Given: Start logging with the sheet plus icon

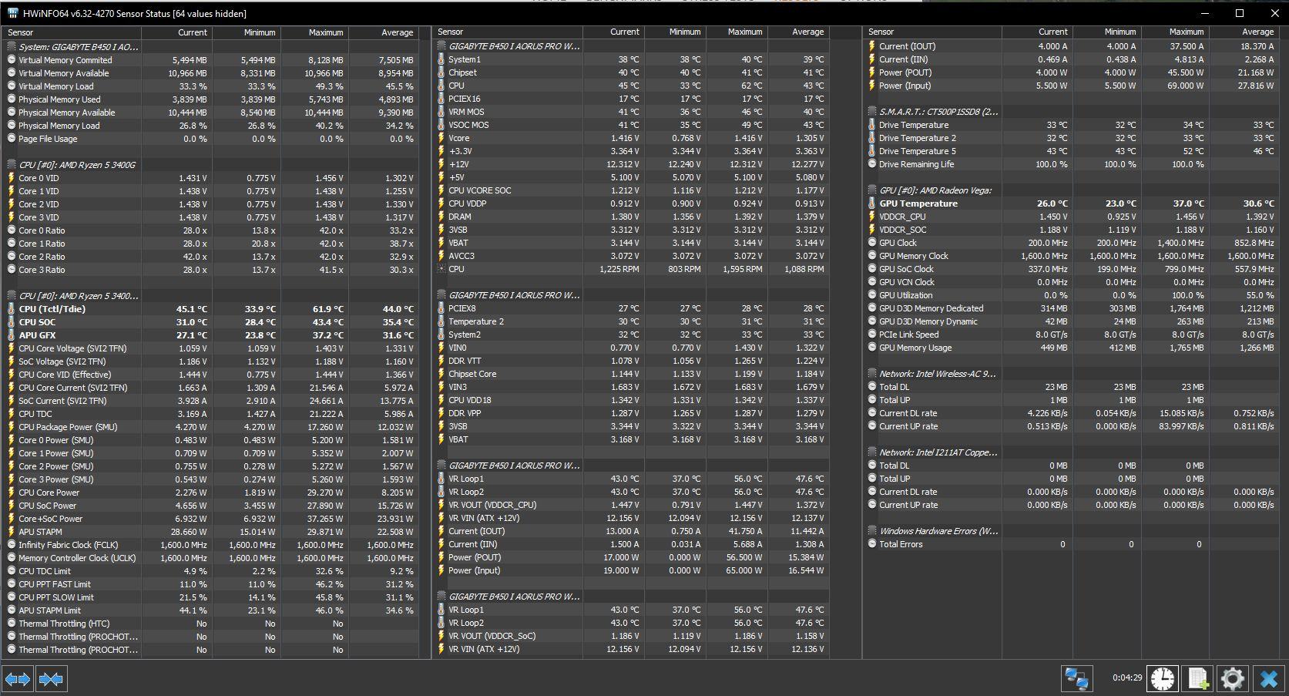Looking at the screenshot, I should coord(1197,678).
